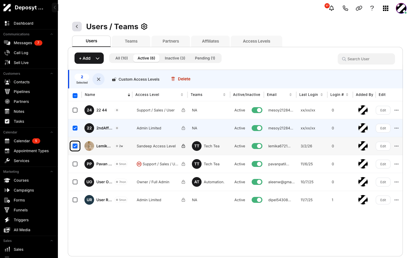Image resolution: width=413 pixels, height=258 pixels.
Task: Collapse the Customers sidebar section
Action: [x=52, y=74]
